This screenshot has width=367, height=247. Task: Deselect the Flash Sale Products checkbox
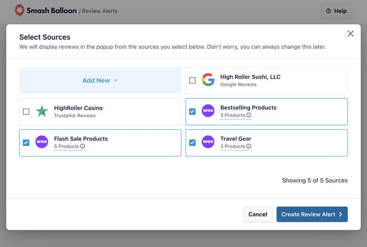point(26,142)
